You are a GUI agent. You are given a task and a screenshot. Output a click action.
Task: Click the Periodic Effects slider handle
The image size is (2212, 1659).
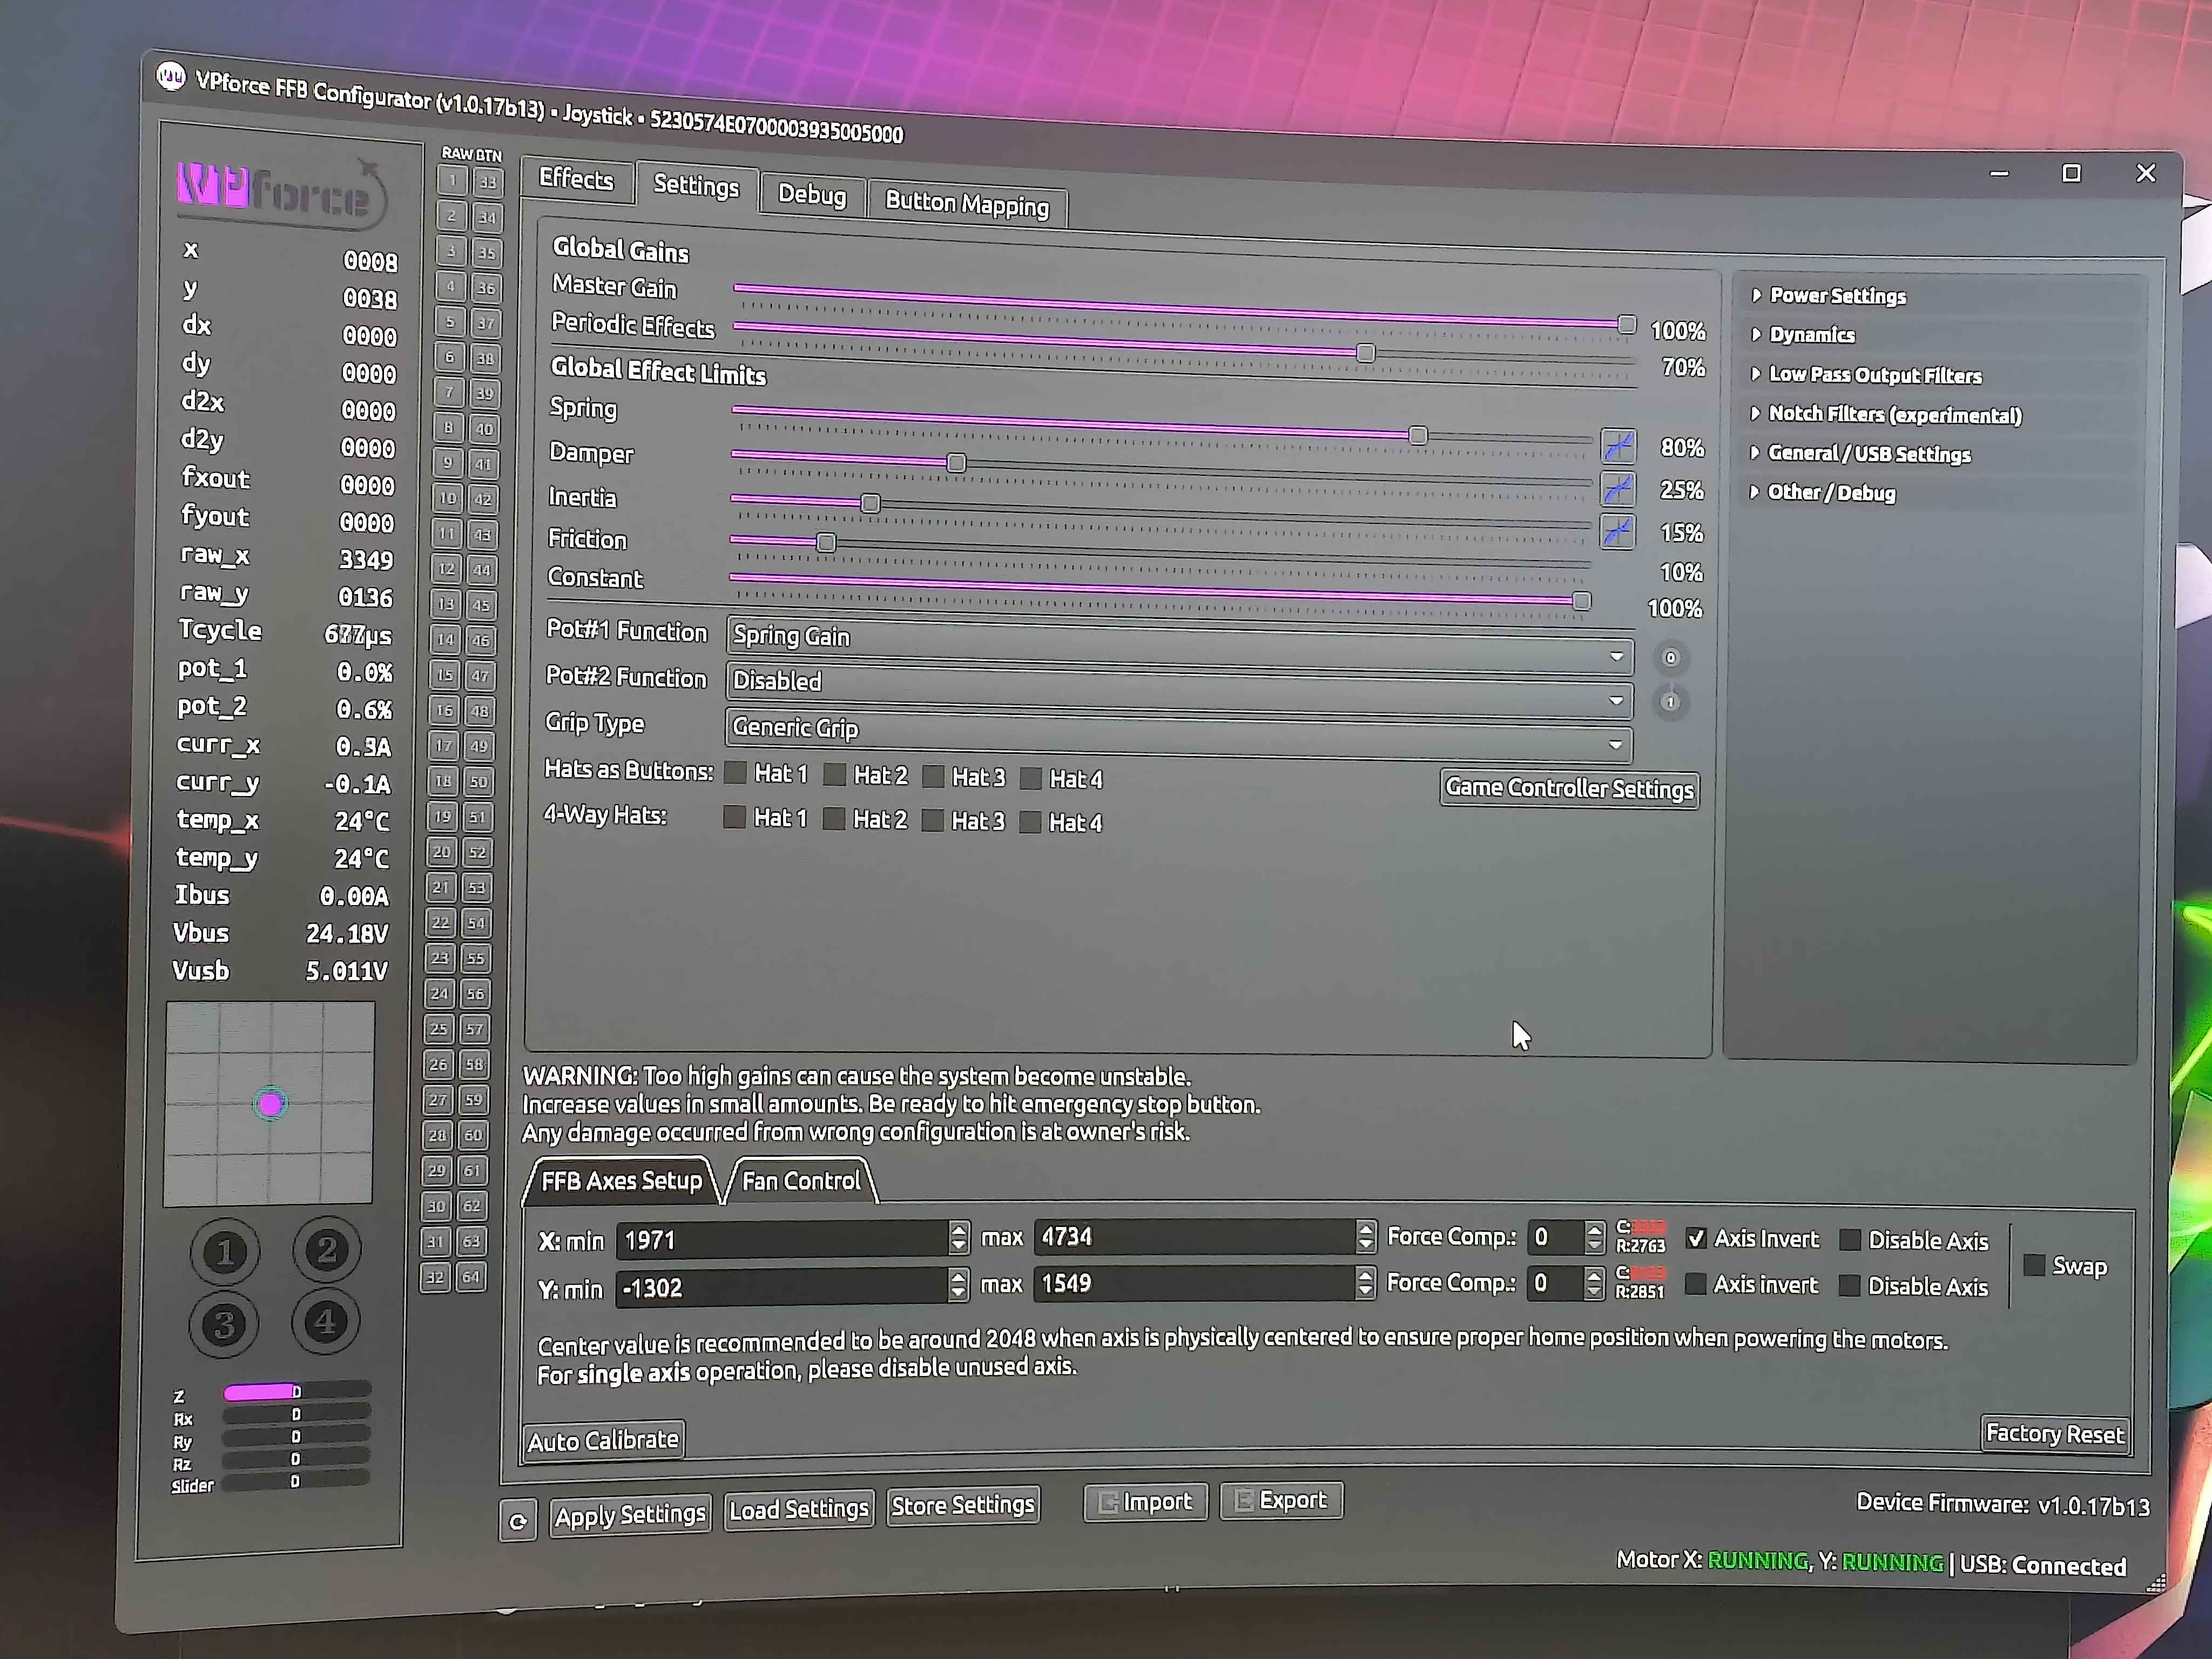tap(1365, 353)
